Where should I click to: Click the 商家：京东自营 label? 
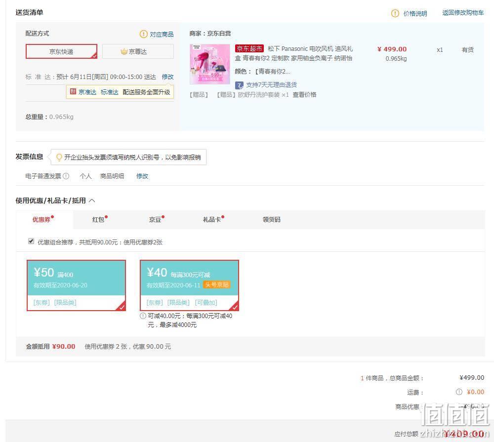(x=210, y=34)
